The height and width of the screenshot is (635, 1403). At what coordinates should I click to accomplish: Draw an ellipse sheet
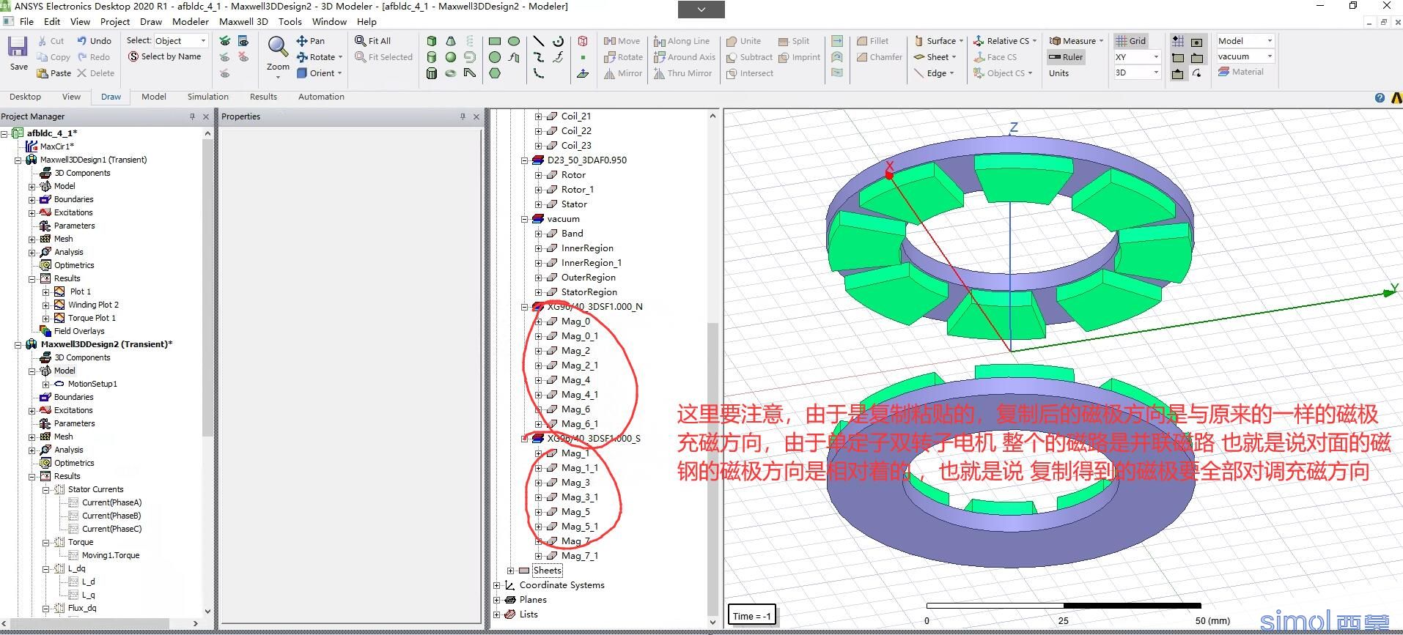coord(514,41)
